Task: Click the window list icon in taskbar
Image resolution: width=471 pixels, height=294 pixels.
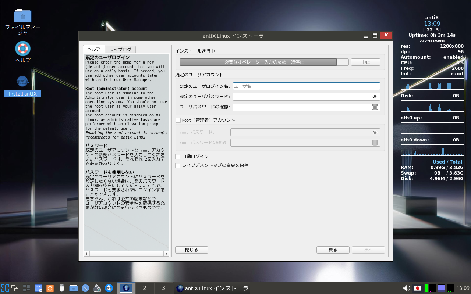Action: coord(15,288)
